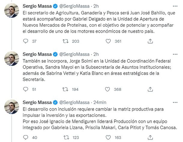Click Sergio Massa avatar on third tweet
This screenshot has width=183, height=142.
(11, 108)
